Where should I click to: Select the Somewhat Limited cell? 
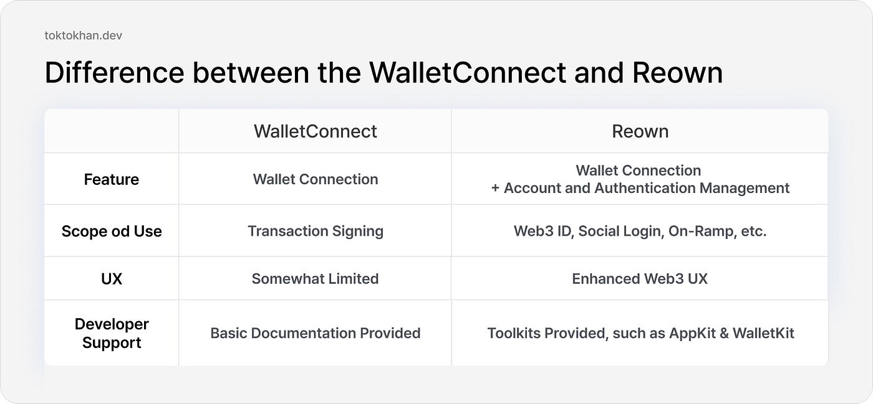[x=315, y=279]
